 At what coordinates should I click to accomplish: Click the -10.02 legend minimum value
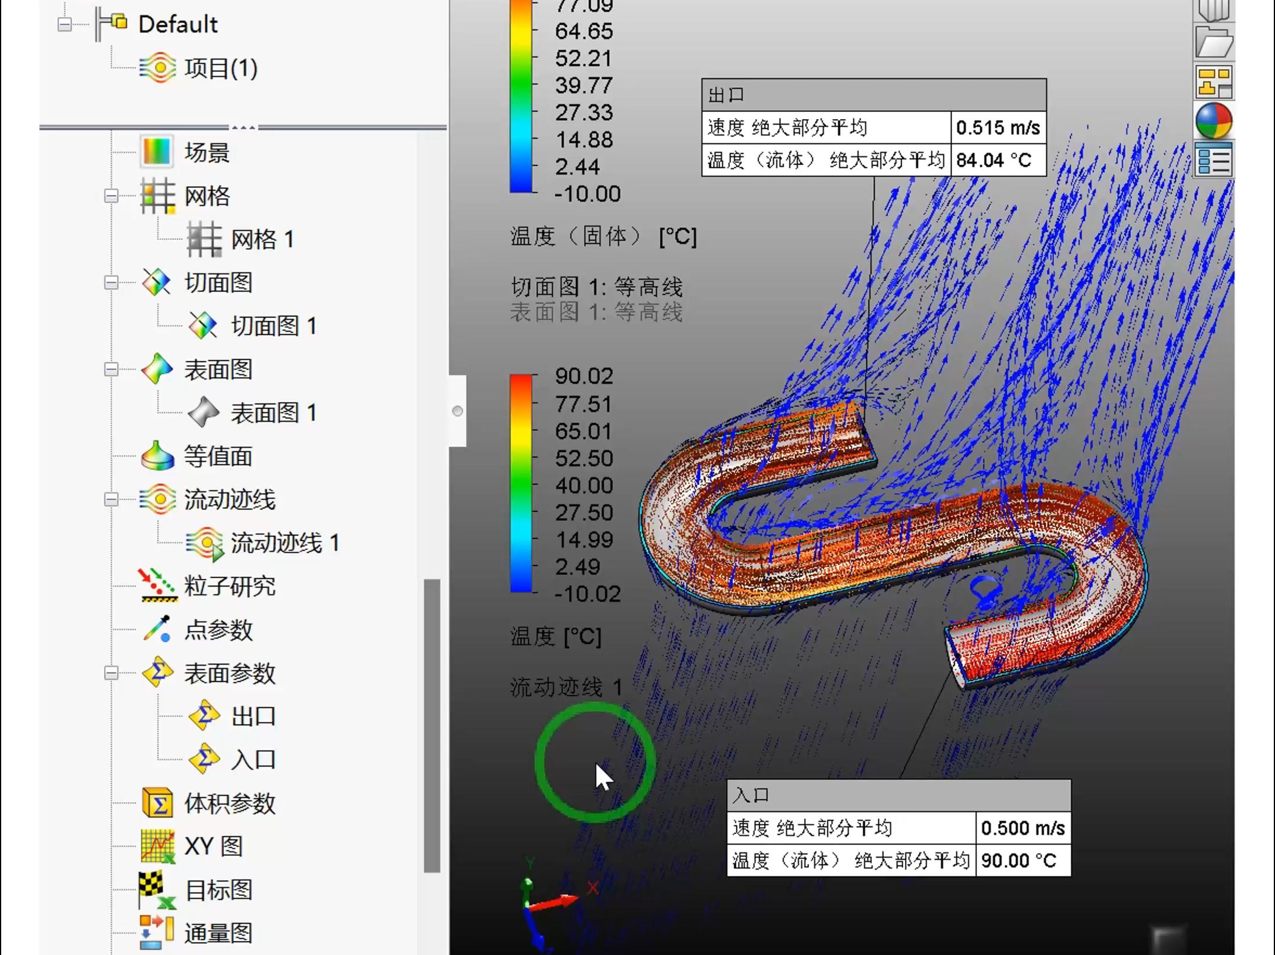click(587, 594)
